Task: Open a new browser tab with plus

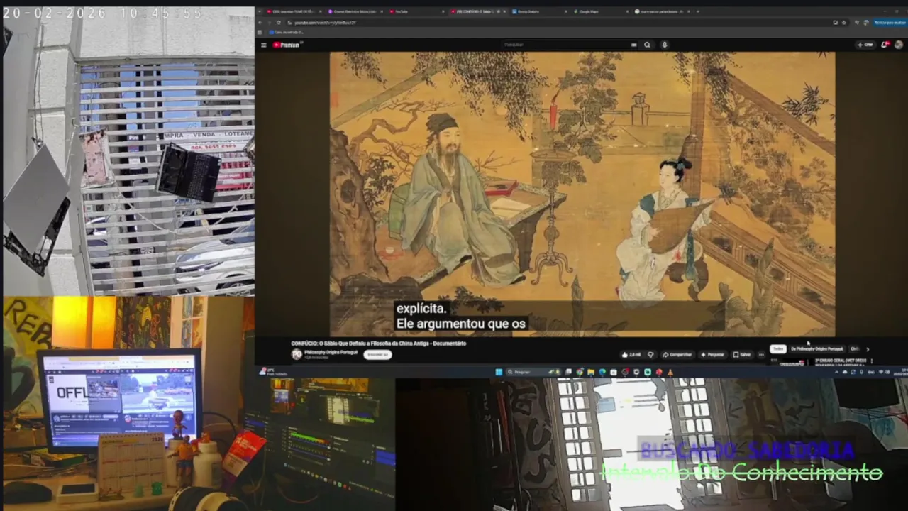Action: click(x=697, y=11)
